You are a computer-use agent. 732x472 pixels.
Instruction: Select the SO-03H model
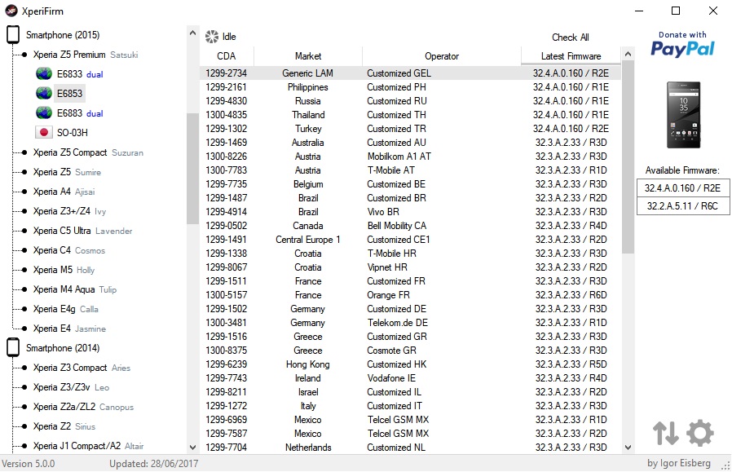(73, 133)
